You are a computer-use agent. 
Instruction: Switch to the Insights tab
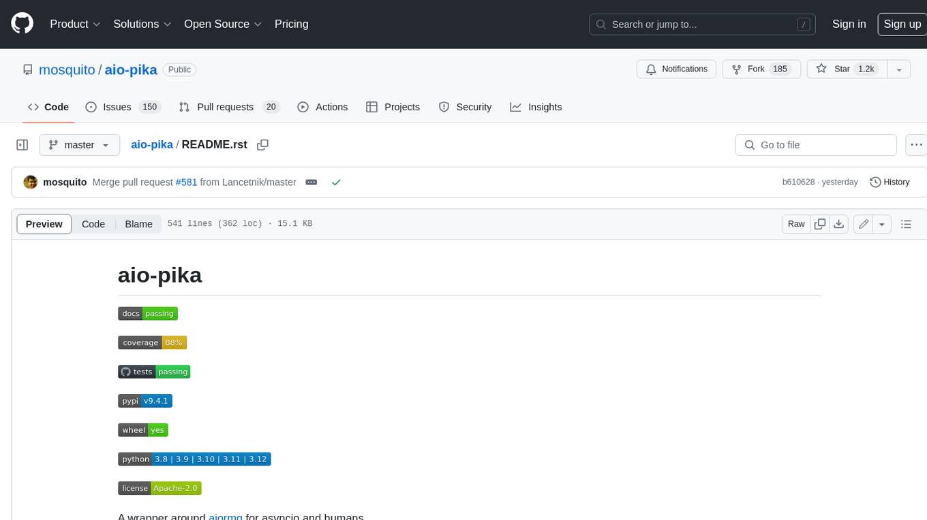click(536, 107)
